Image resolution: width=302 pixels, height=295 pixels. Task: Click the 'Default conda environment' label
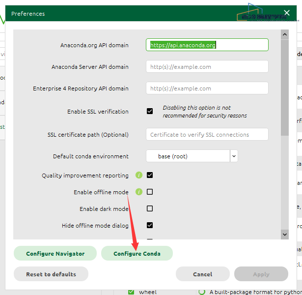click(91, 156)
